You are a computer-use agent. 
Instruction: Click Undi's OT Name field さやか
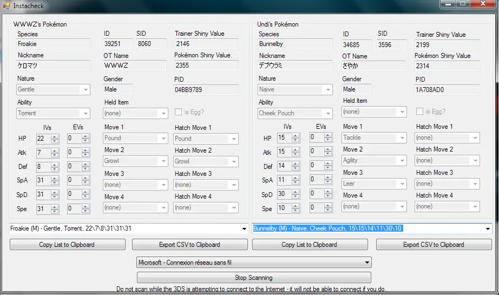click(373, 66)
